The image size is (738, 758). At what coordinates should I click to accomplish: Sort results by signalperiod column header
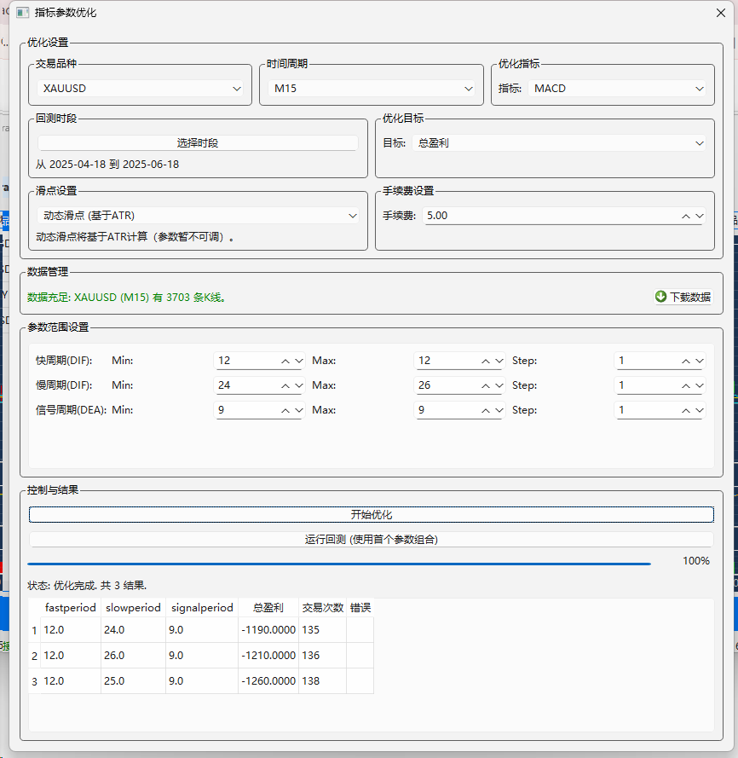202,608
